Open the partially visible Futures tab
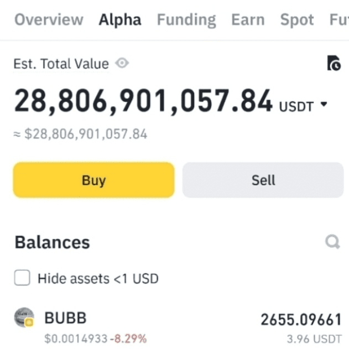The height and width of the screenshot is (349, 349). point(339,20)
